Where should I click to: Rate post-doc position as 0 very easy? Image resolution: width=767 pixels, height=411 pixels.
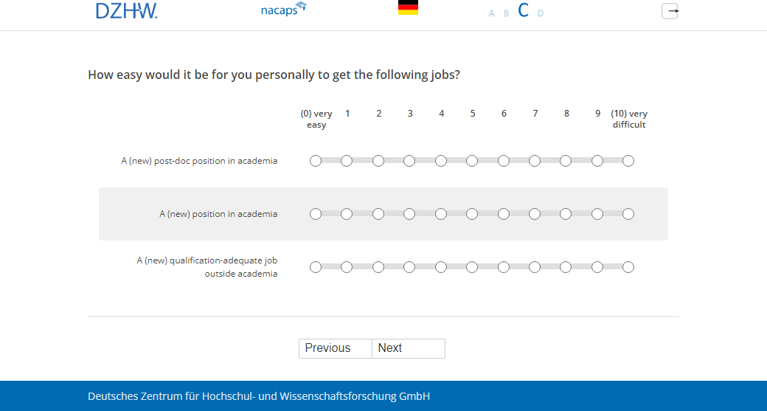(x=316, y=161)
